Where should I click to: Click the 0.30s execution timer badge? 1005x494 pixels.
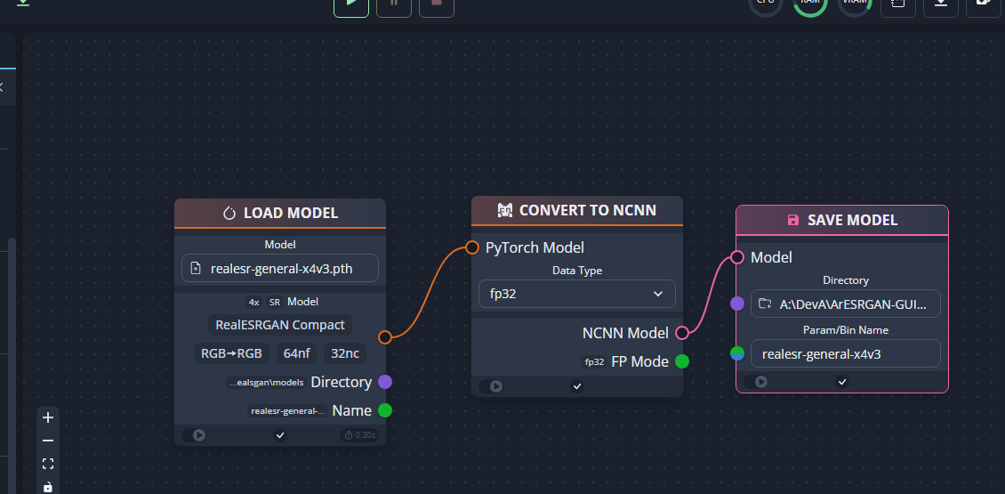pos(359,435)
